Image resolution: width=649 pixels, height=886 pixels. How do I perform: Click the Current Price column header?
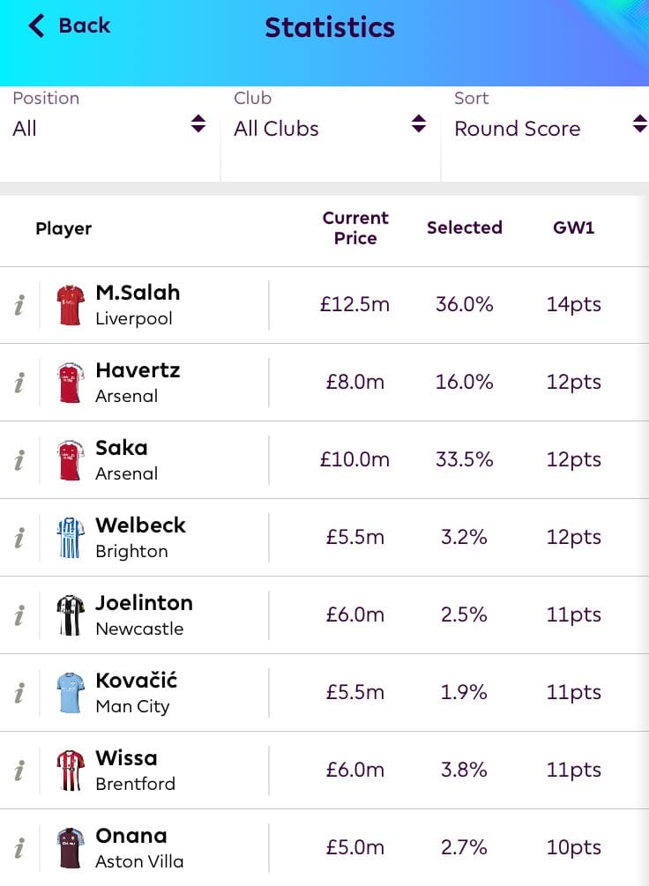[x=355, y=228]
